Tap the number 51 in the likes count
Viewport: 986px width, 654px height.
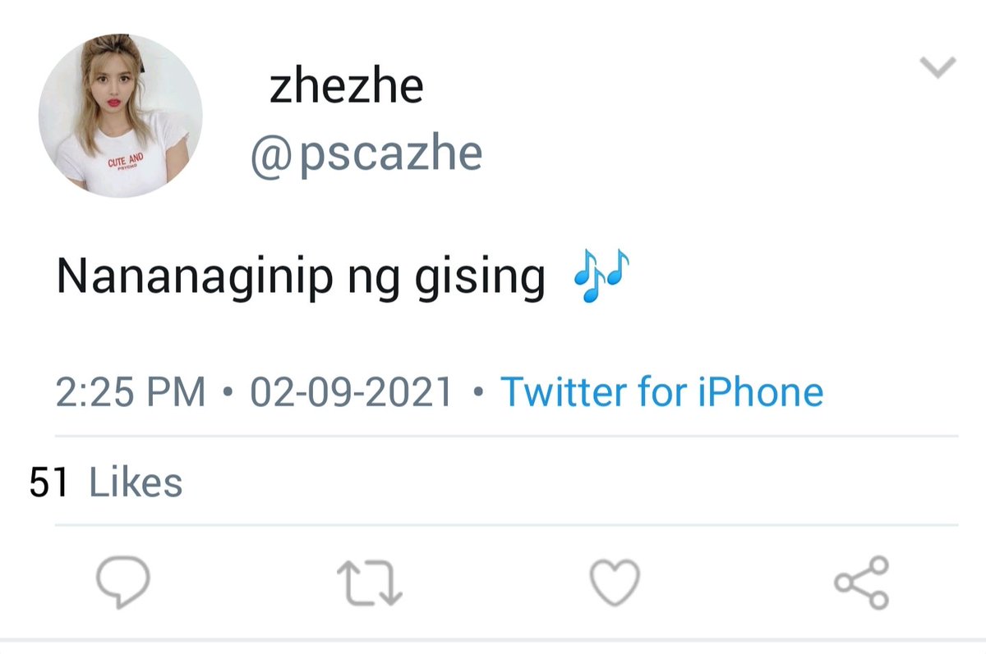(48, 482)
